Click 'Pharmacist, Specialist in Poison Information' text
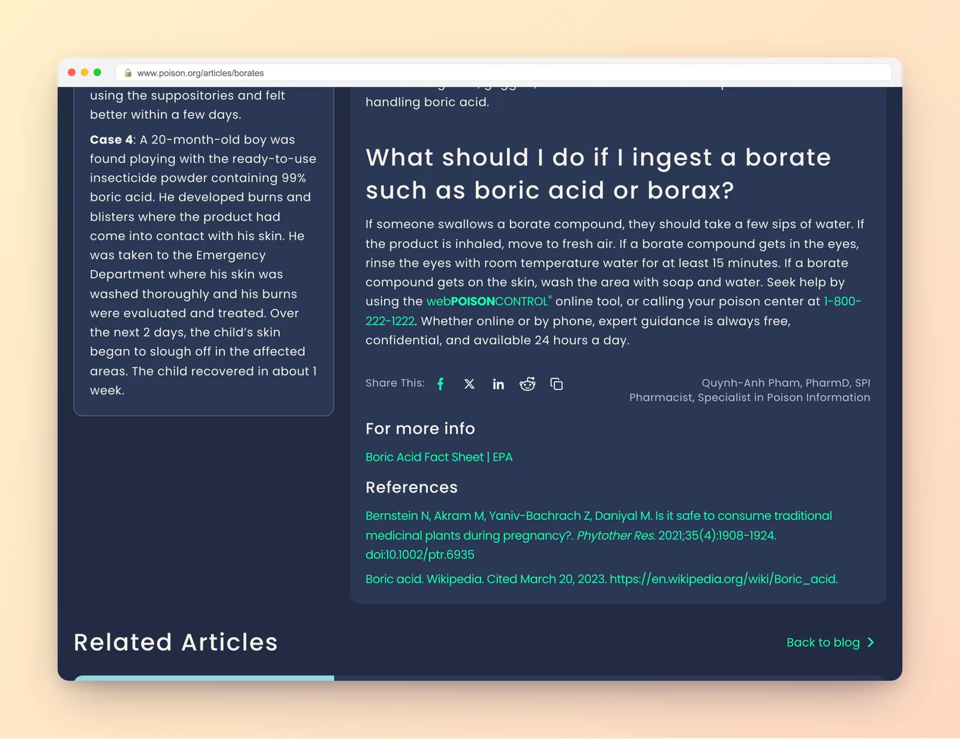This screenshot has height=739, width=960. 750,397
